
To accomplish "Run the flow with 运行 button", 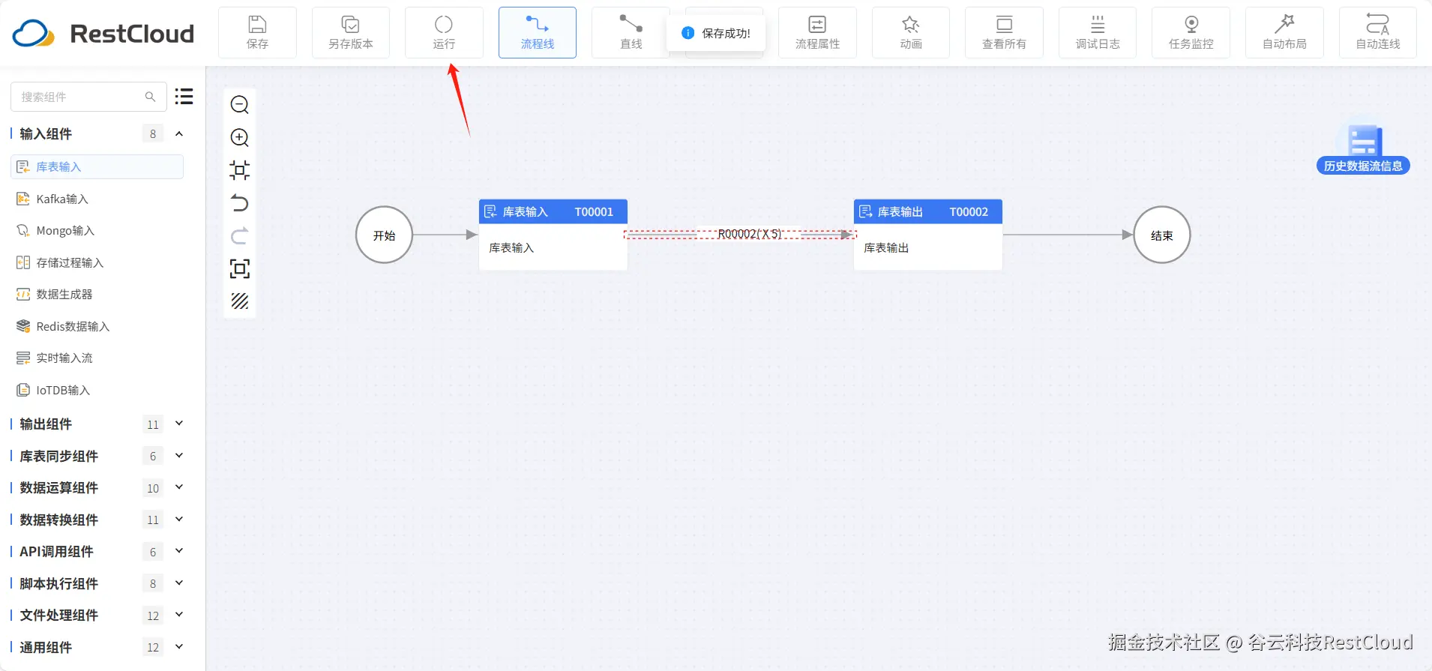I will 444,33.
